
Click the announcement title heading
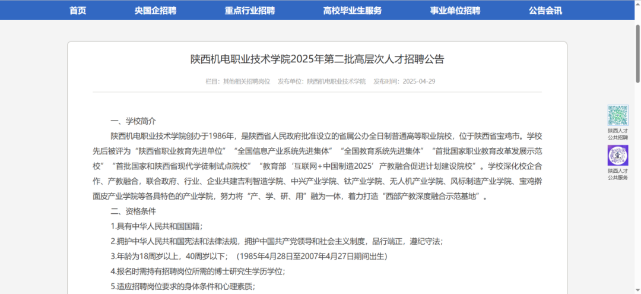coord(317,59)
